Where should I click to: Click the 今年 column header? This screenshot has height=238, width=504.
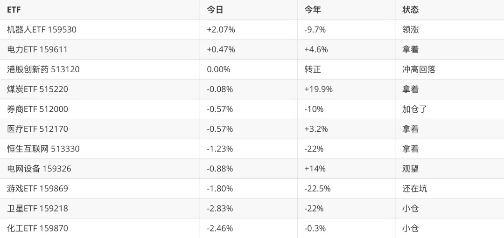click(x=313, y=10)
